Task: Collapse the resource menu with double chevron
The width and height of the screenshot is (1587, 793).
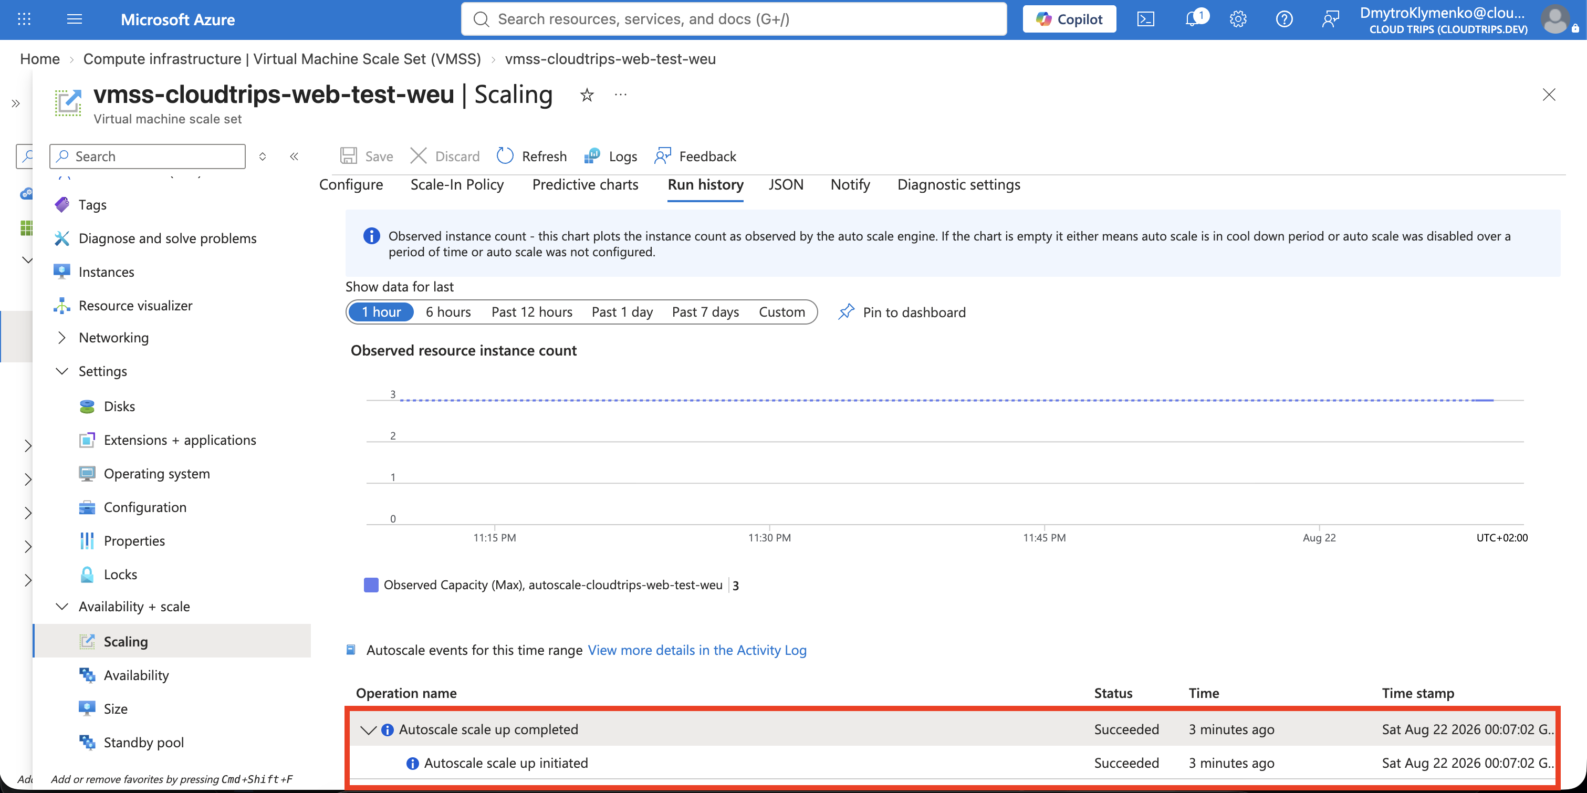Action: click(x=295, y=156)
